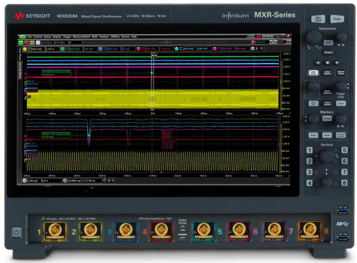The height and width of the screenshot is (263, 357).
Task: Open the Utilities menu
Action: pyautogui.click(x=115, y=37)
